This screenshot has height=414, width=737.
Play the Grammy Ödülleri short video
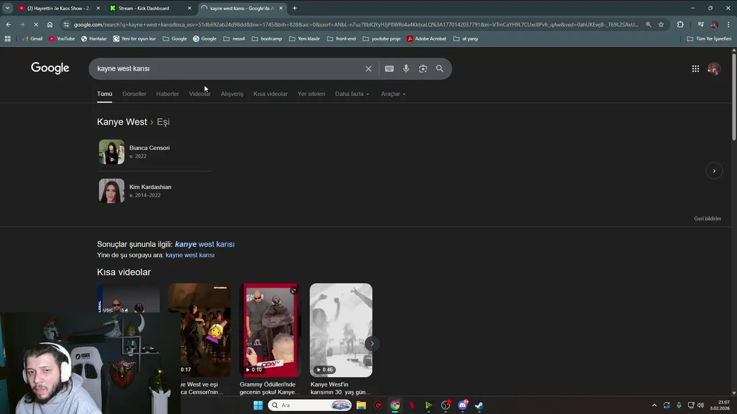[270, 330]
